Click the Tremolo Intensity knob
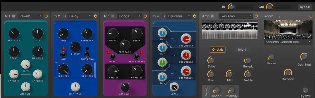315x98 pixels. [232, 90]
